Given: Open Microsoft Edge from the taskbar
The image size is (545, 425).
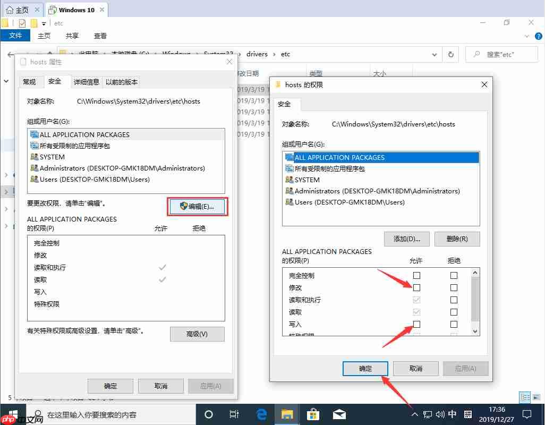Looking at the screenshot, I should coord(261,414).
